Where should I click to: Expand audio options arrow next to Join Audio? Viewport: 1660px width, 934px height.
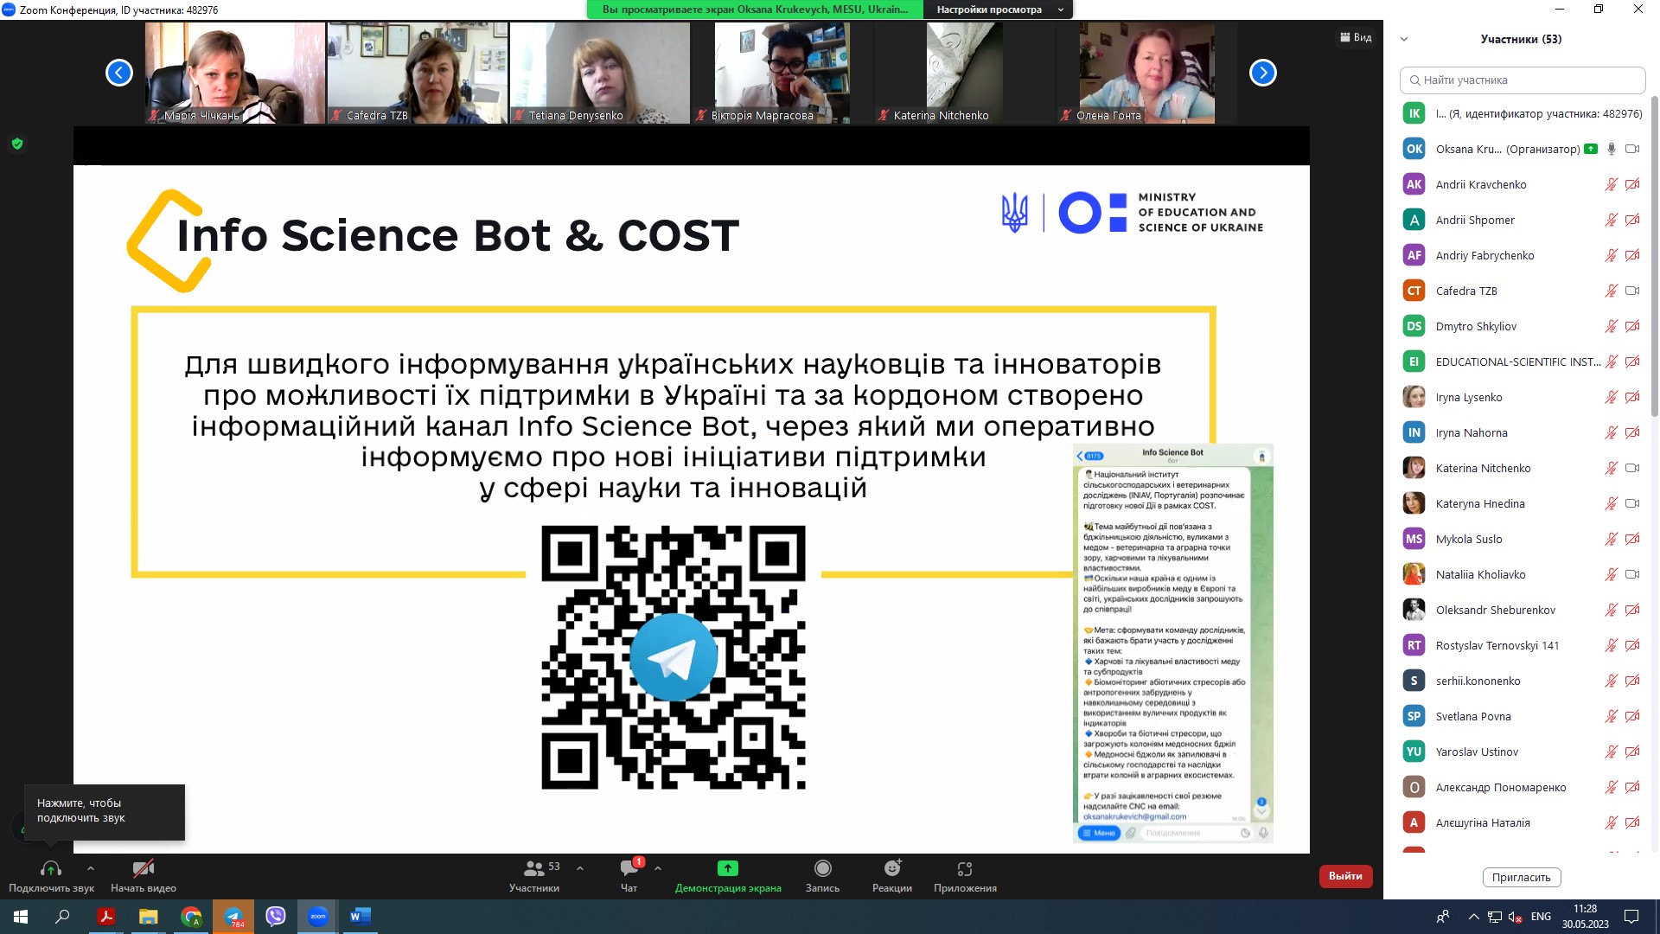tap(91, 868)
